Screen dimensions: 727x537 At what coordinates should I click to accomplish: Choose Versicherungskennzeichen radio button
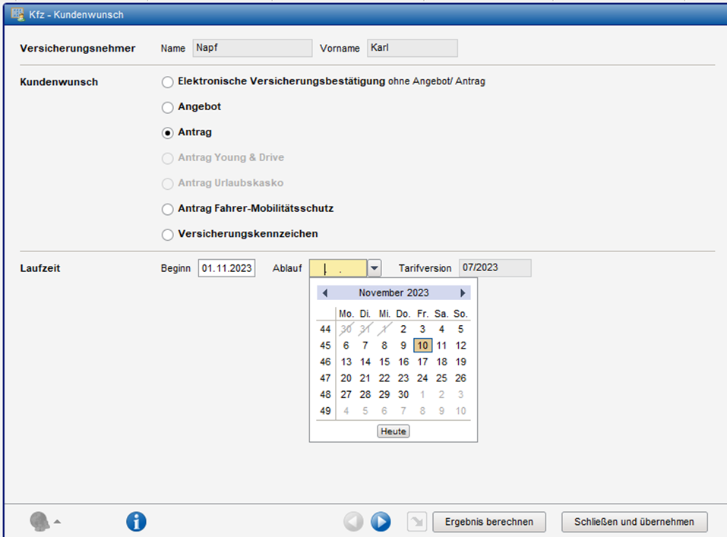[x=167, y=235]
